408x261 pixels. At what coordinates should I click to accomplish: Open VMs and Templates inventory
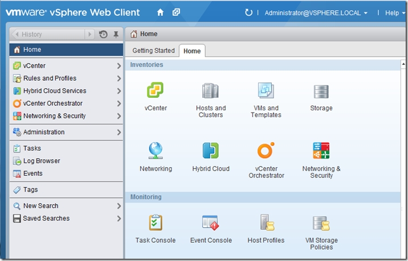pos(266,90)
